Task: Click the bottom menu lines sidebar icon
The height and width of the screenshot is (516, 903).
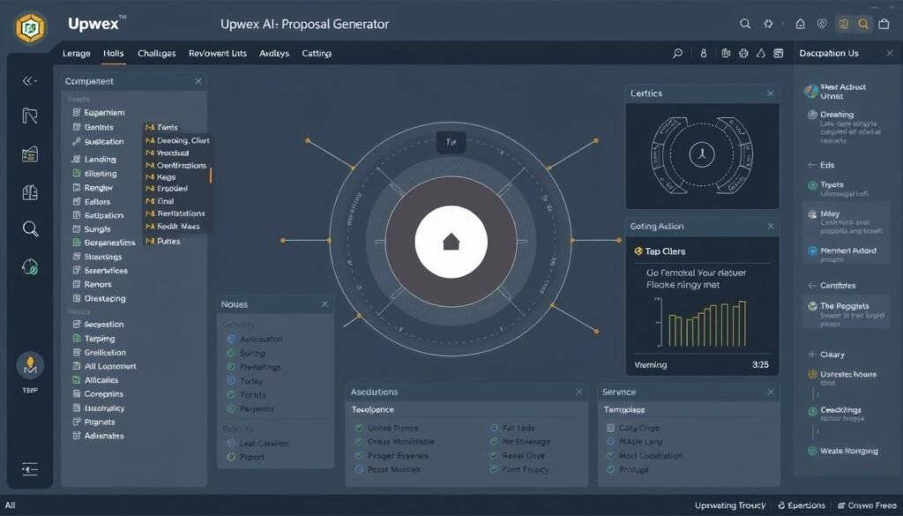Action: coord(30,469)
